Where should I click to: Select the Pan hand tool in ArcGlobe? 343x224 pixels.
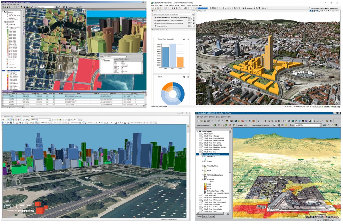point(286,121)
